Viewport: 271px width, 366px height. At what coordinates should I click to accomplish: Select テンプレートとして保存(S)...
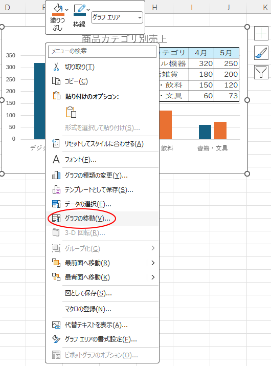[102, 190]
